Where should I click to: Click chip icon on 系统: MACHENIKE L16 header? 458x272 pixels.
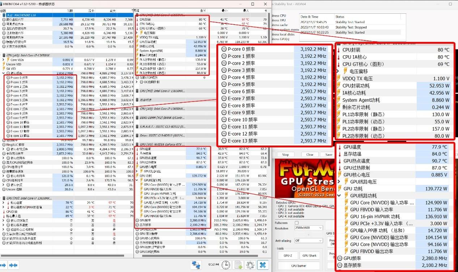tap(4, 15)
